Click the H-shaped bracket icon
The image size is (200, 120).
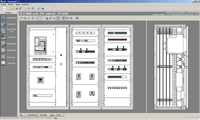point(67,19)
